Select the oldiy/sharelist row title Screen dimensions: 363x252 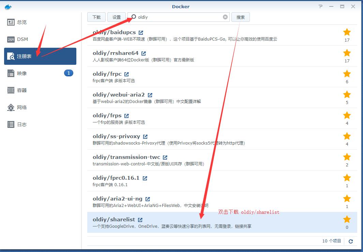(114, 220)
